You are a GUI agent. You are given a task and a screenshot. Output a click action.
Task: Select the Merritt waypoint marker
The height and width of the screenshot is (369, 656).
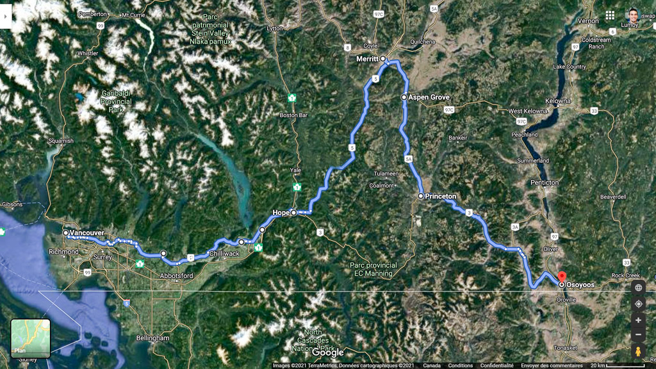point(382,59)
